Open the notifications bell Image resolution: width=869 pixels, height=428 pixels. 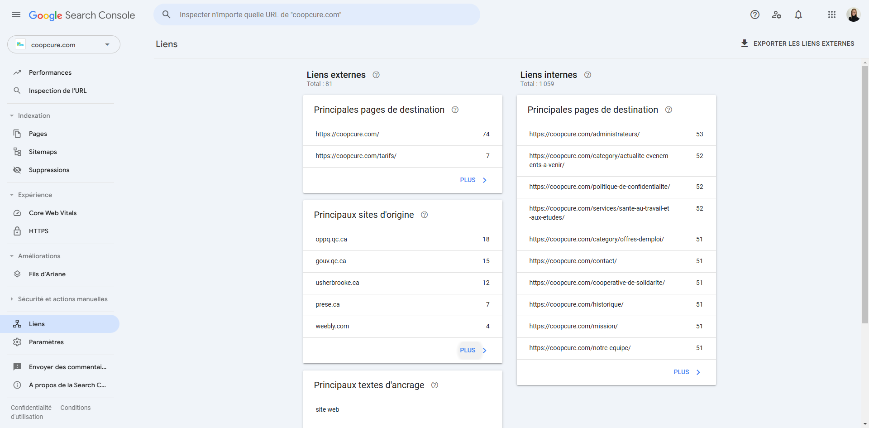798,14
